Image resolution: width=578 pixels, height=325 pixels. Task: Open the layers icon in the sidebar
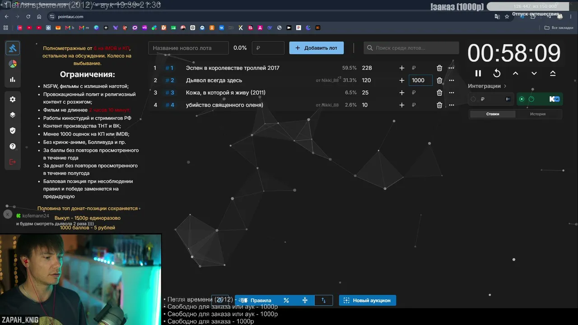point(13,115)
